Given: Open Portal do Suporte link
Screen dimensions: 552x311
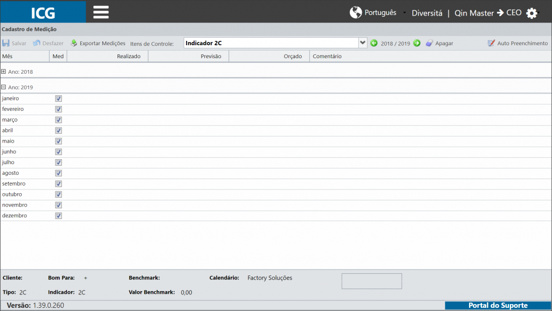Looking at the screenshot, I should click(498, 306).
